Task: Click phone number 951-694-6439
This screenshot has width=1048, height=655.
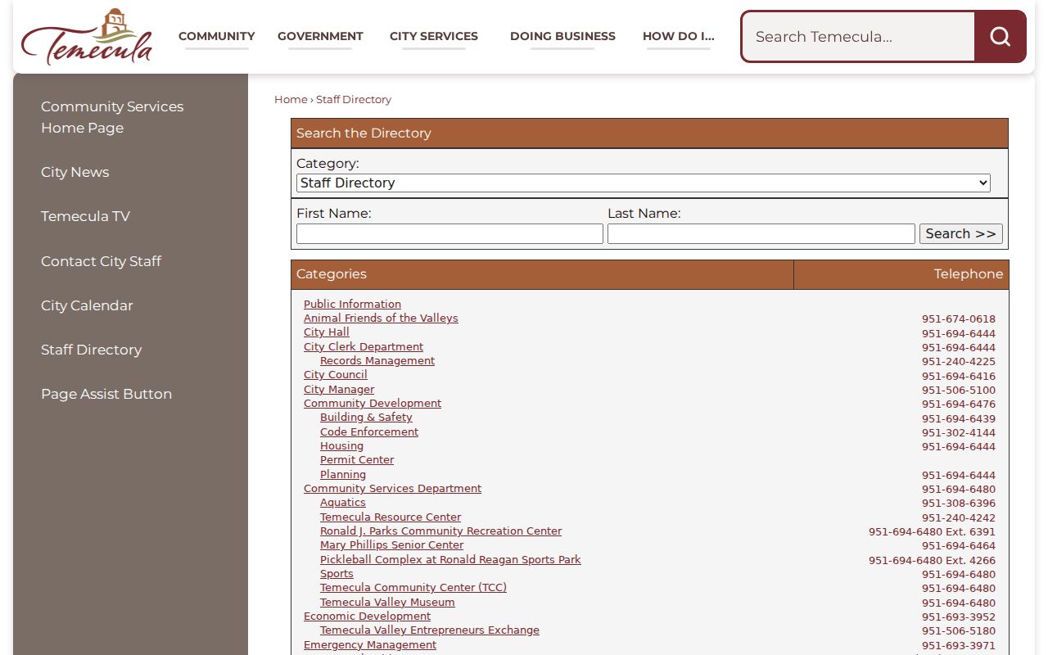Action: (x=959, y=418)
